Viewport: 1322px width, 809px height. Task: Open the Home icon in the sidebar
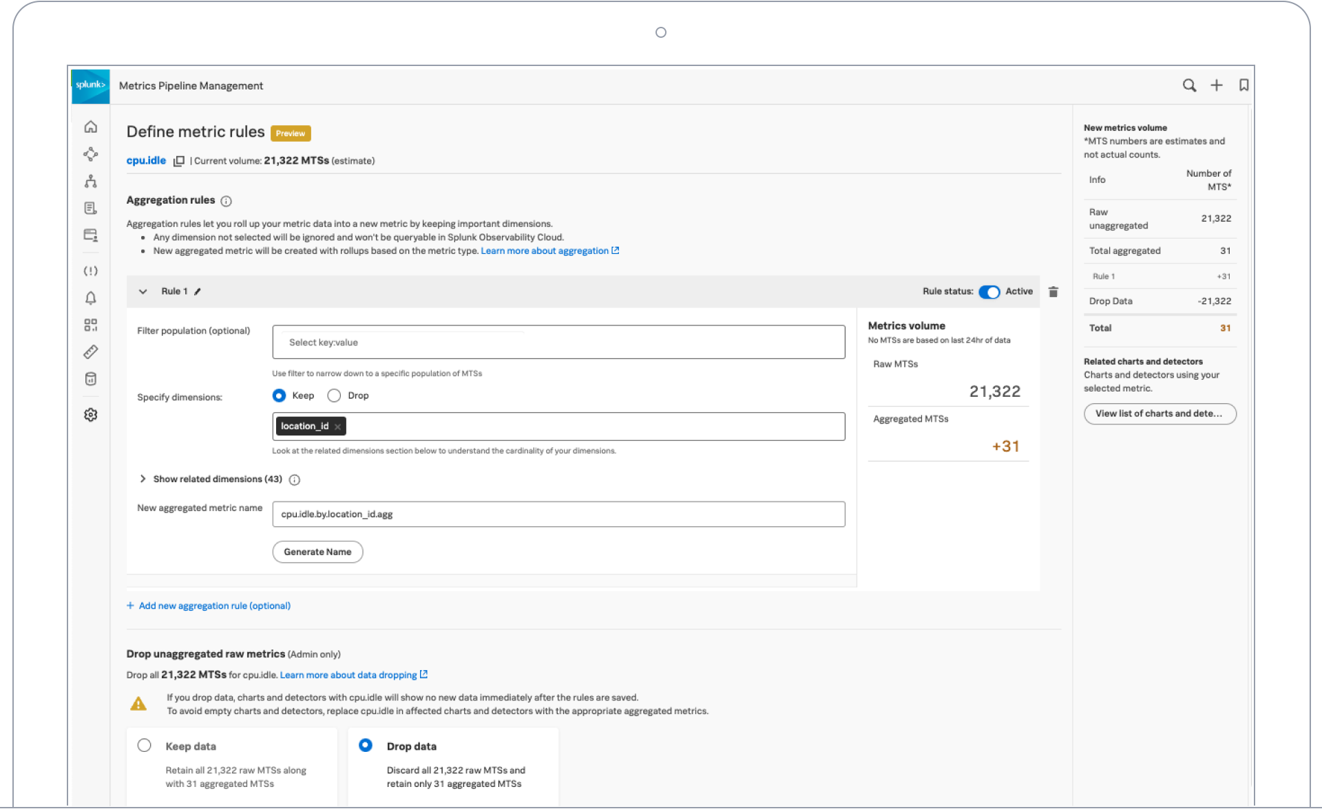(x=90, y=127)
